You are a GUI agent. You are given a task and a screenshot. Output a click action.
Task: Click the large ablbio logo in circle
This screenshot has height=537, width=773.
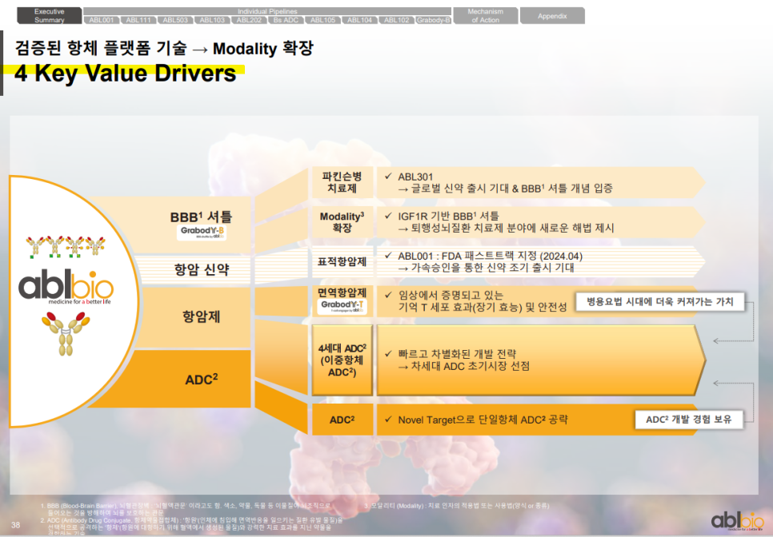(x=66, y=288)
